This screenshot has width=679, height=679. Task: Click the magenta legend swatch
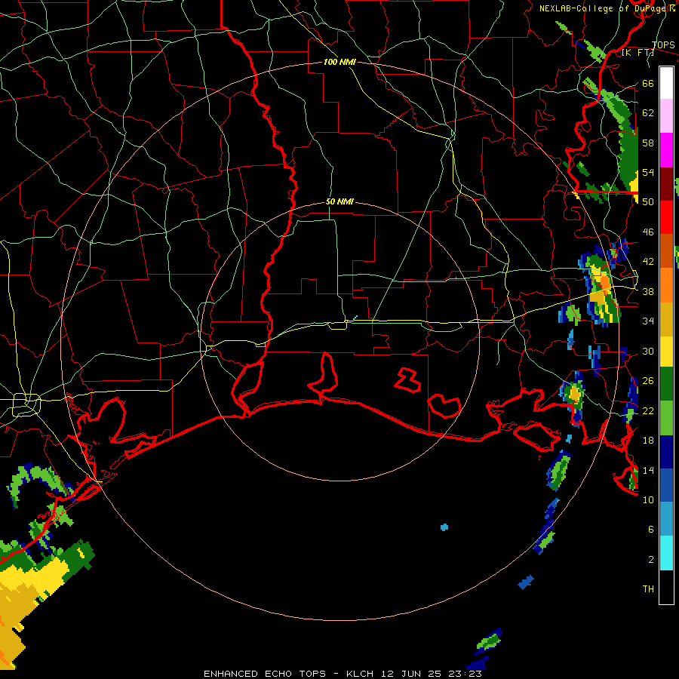pos(666,150)
